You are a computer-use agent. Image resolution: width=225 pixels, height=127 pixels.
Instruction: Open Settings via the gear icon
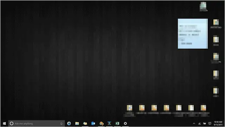(125, 123)
